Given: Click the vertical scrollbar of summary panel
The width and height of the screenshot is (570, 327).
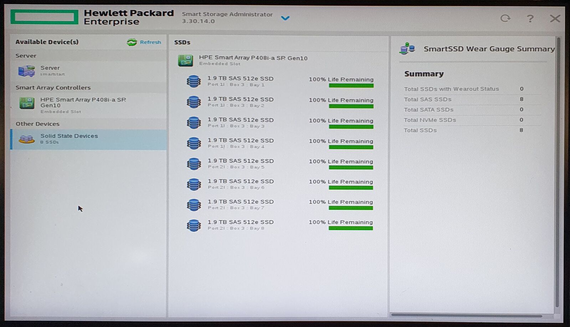Looking at the screenshot, I should [x=558, y=172].
